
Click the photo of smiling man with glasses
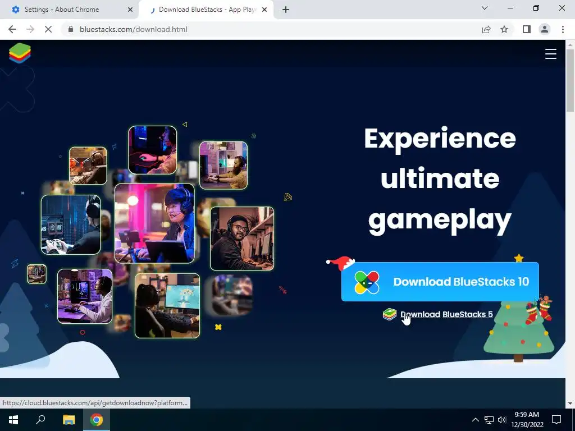pos(242,238)
